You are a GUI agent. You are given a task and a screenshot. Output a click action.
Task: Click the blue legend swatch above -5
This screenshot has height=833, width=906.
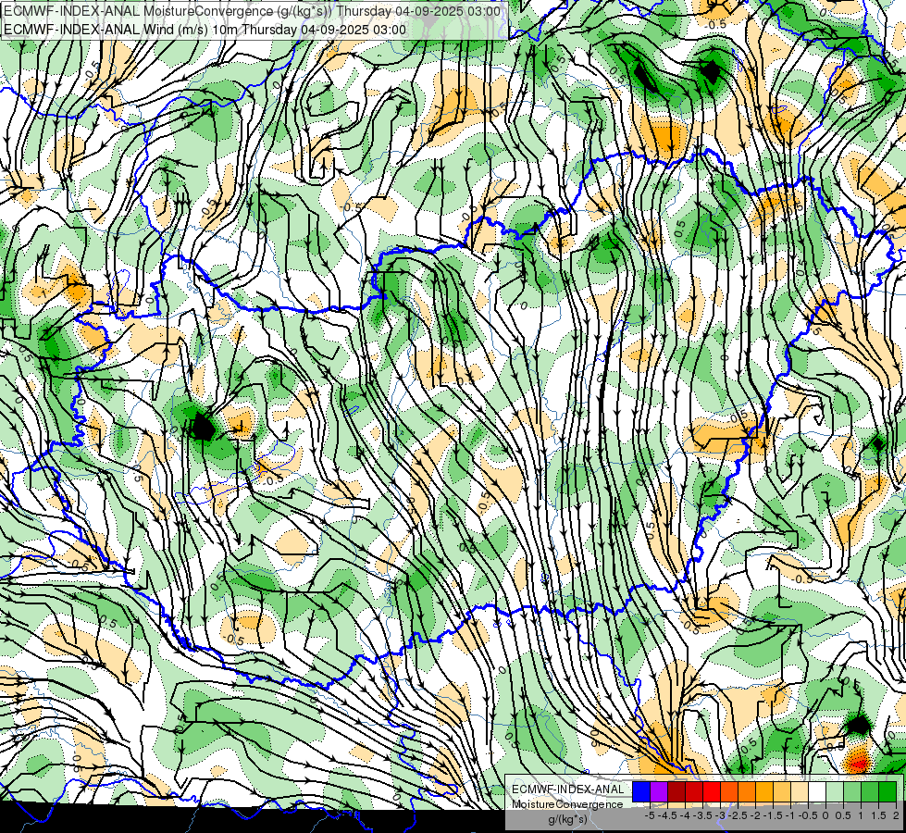point(641,792)
